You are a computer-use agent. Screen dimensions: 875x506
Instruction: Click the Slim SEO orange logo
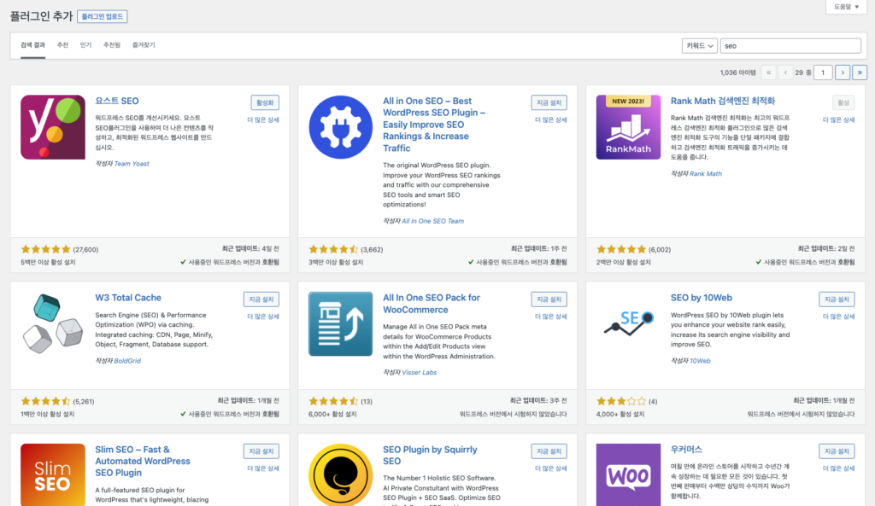(53, 474)
